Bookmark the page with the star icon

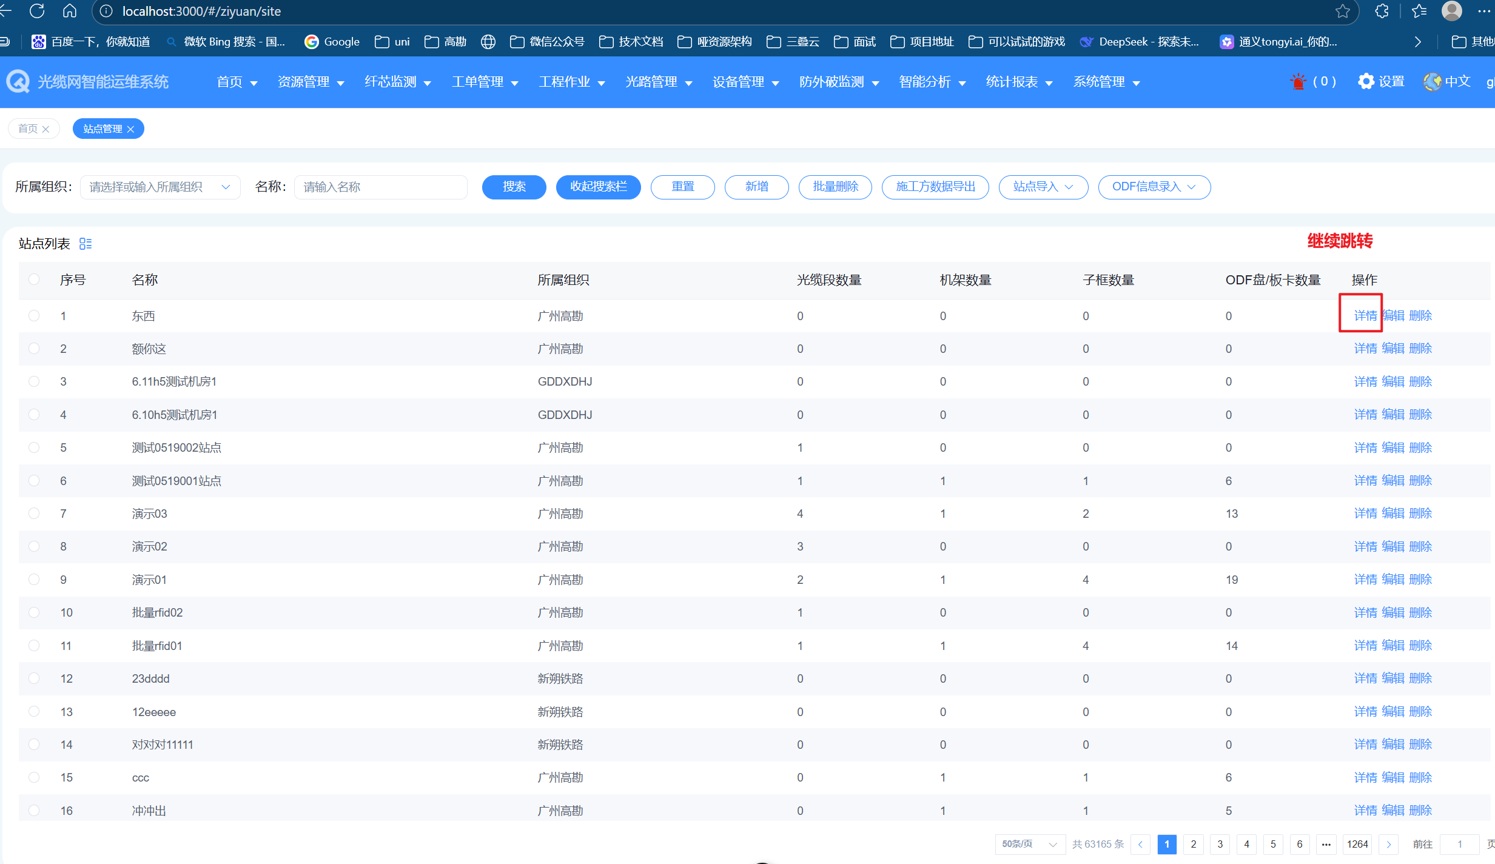pos(1342,11)
